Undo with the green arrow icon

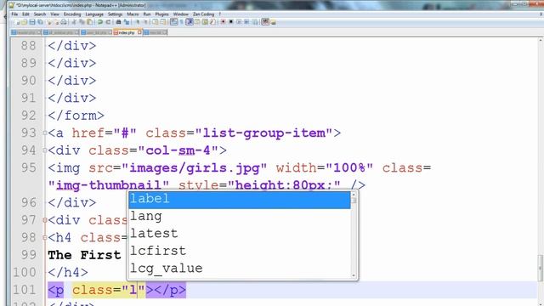coord(100,22)
